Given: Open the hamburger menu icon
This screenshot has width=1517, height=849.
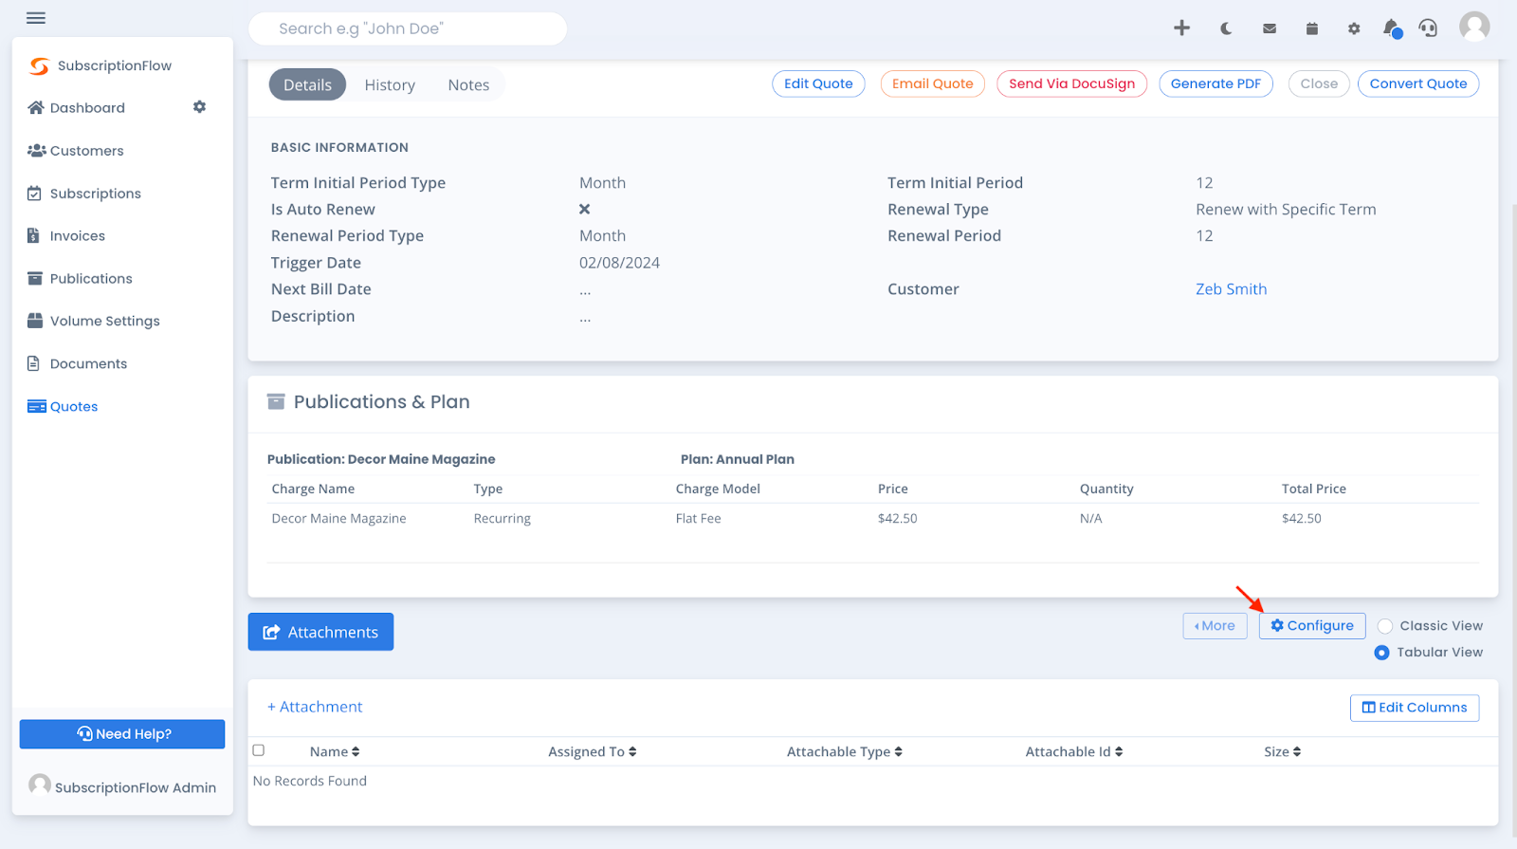Looking at the screenshot, I should pyautogui.click(x=36, y=18).
